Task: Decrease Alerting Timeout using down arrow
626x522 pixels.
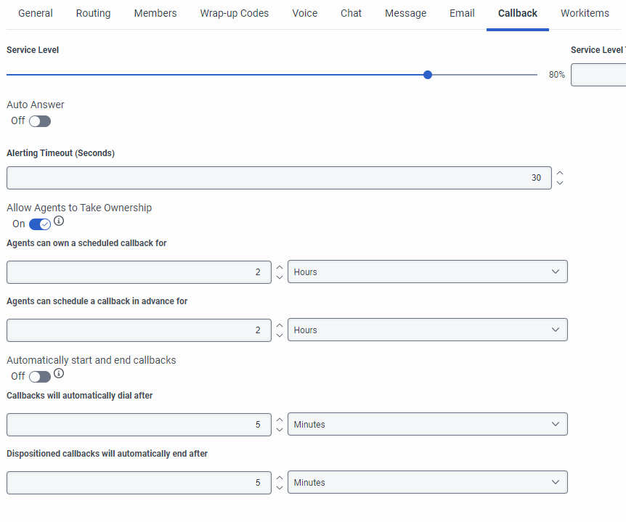Action: (x=559, y=183)
